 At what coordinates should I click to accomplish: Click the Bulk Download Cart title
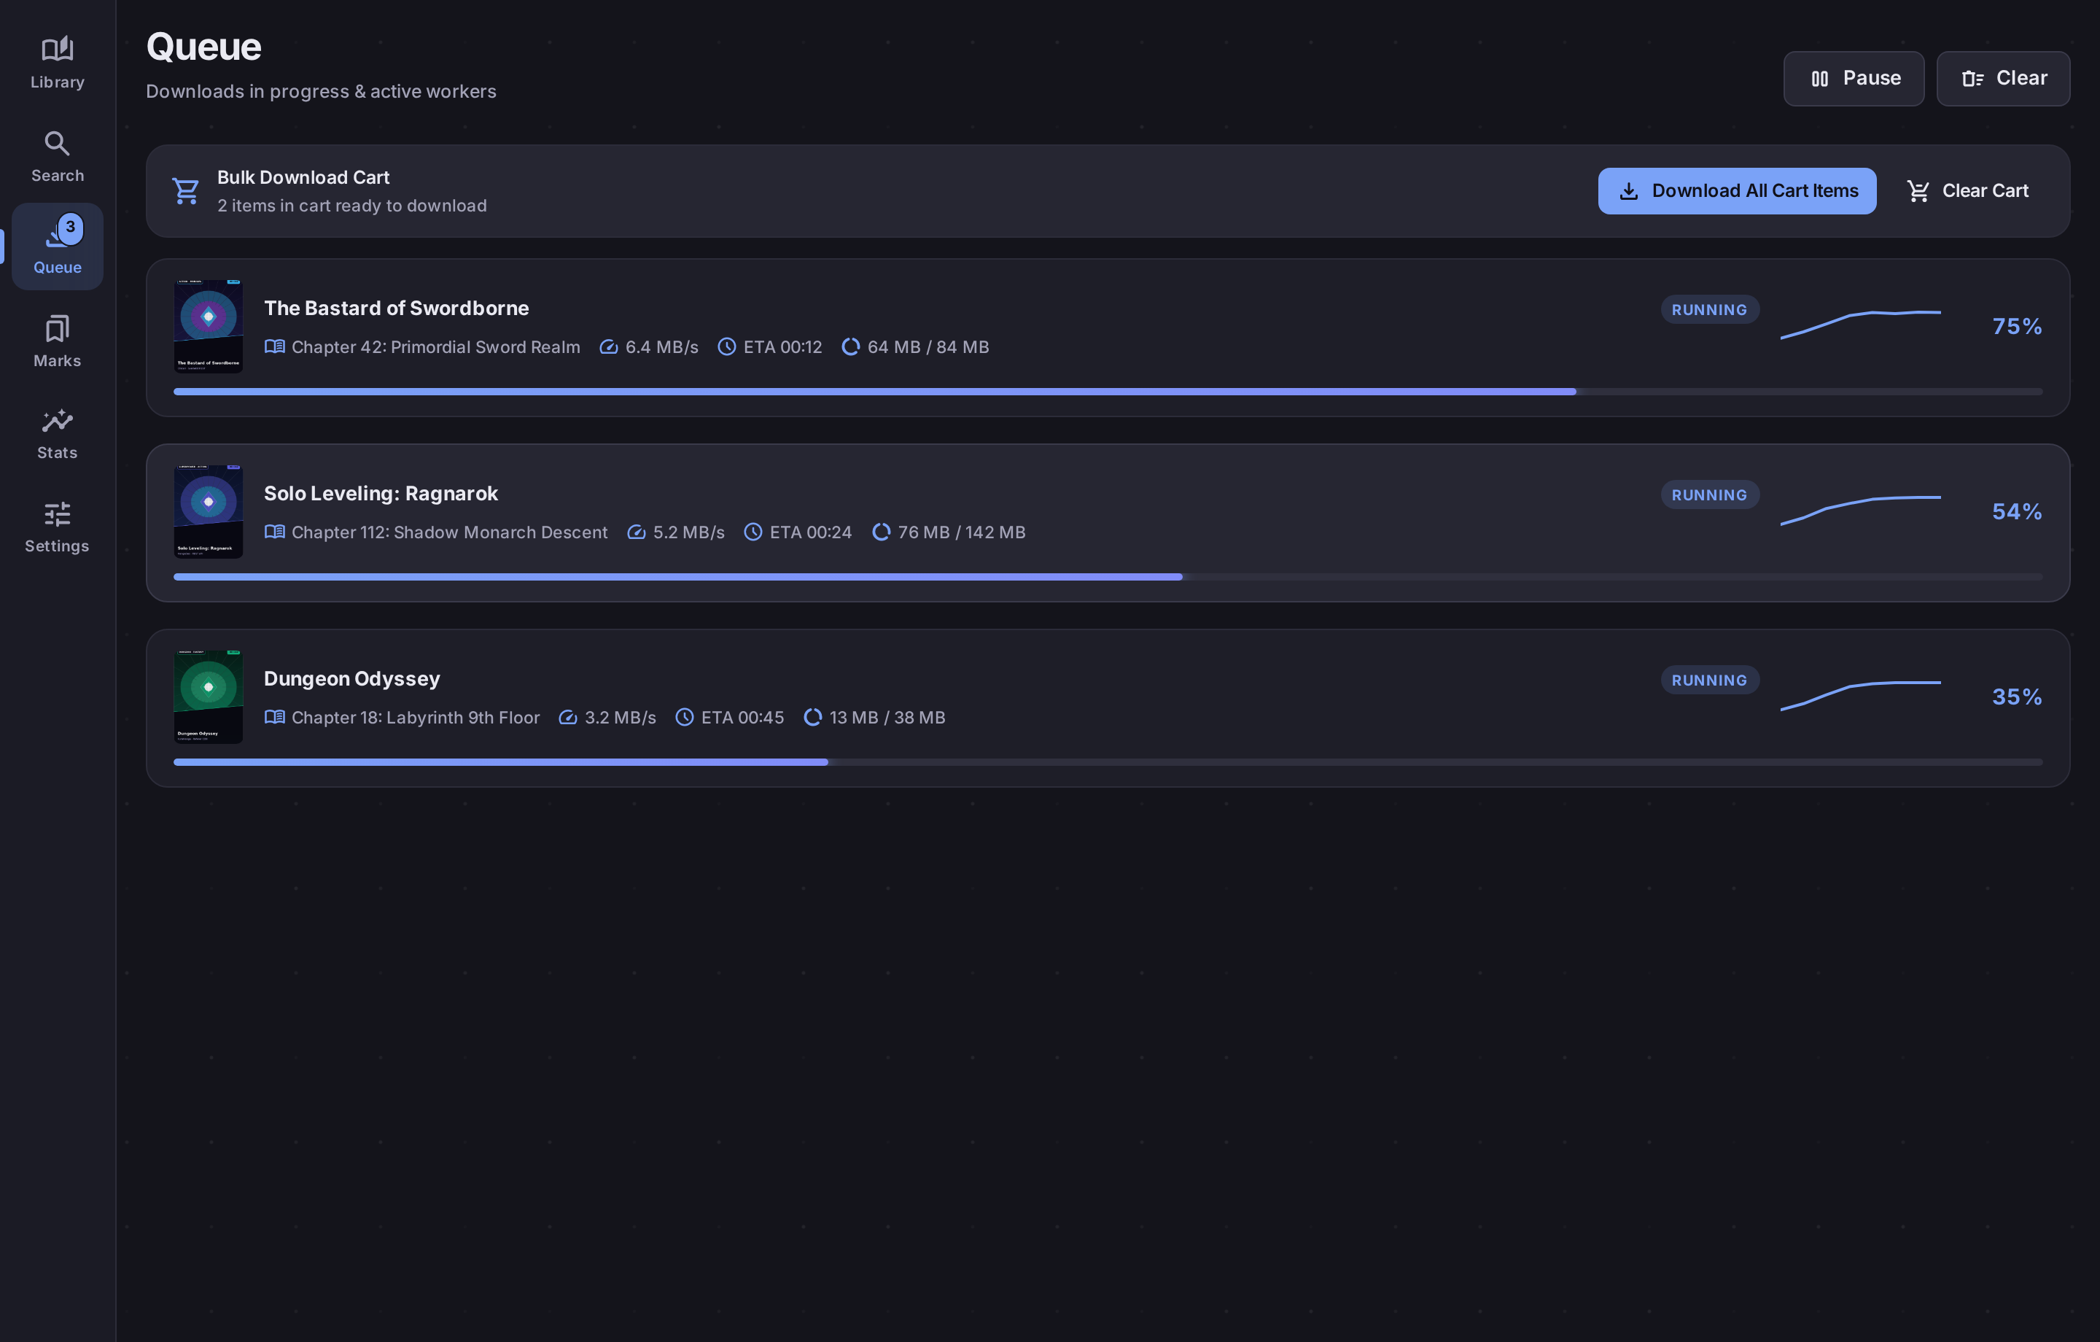[x=303, y=177]
